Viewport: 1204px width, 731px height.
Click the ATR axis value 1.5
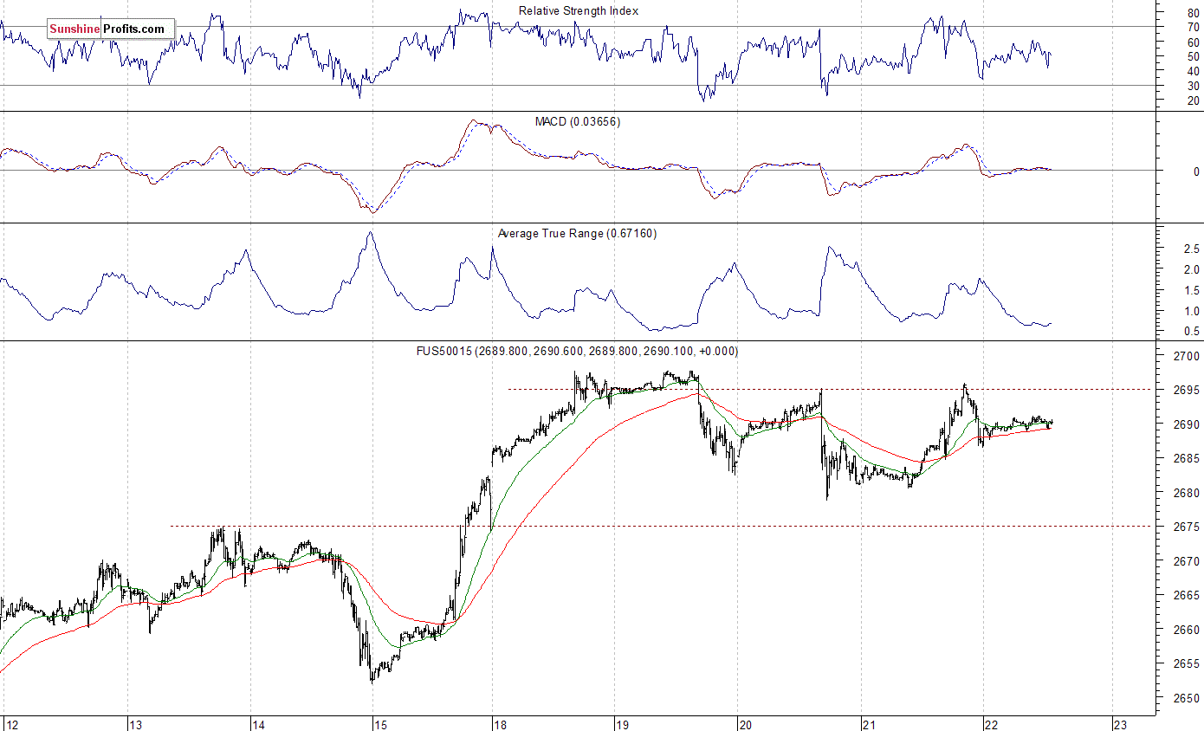tap(1191, 290)
